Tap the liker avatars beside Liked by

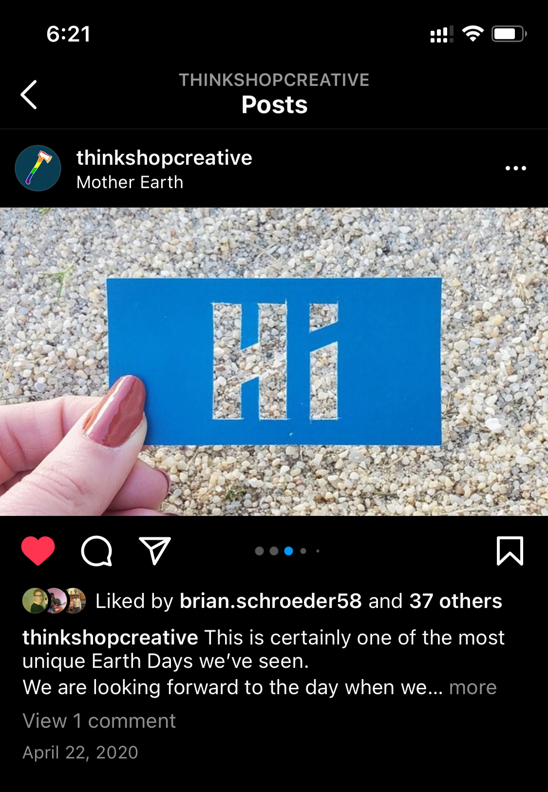[x=54, y=601]
